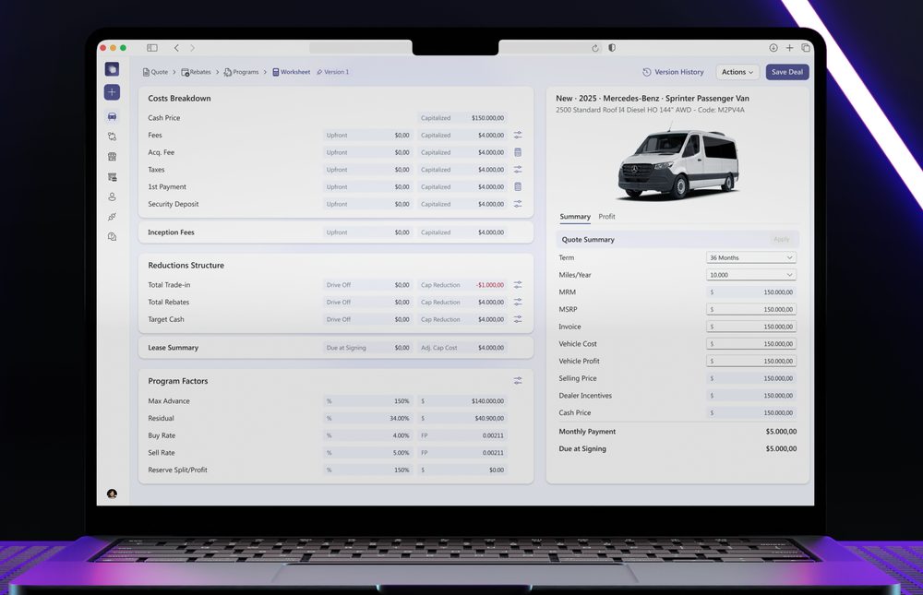This screenshot has width=923, height=595.
Task: Click the Residual percent field showing 34.00%
Action: [368, 419]
